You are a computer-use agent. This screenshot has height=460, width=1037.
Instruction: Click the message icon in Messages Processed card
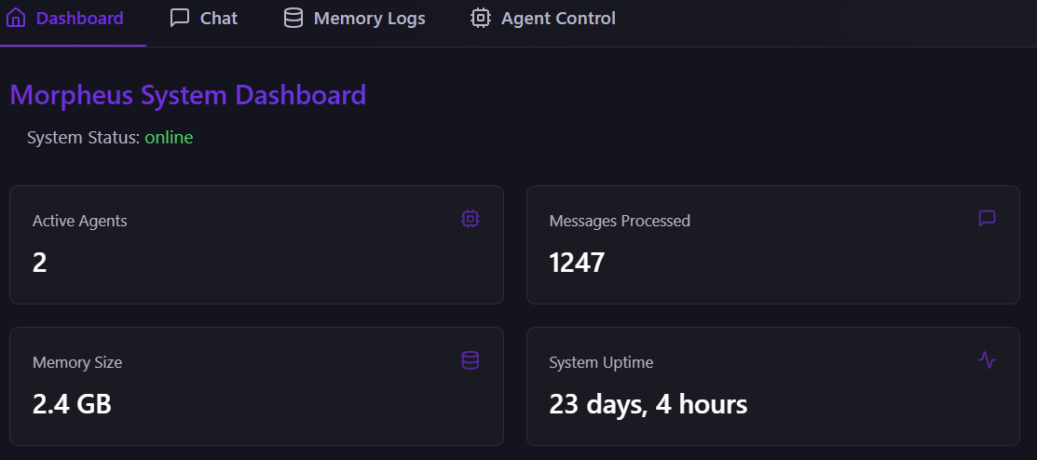click(987, 218)
